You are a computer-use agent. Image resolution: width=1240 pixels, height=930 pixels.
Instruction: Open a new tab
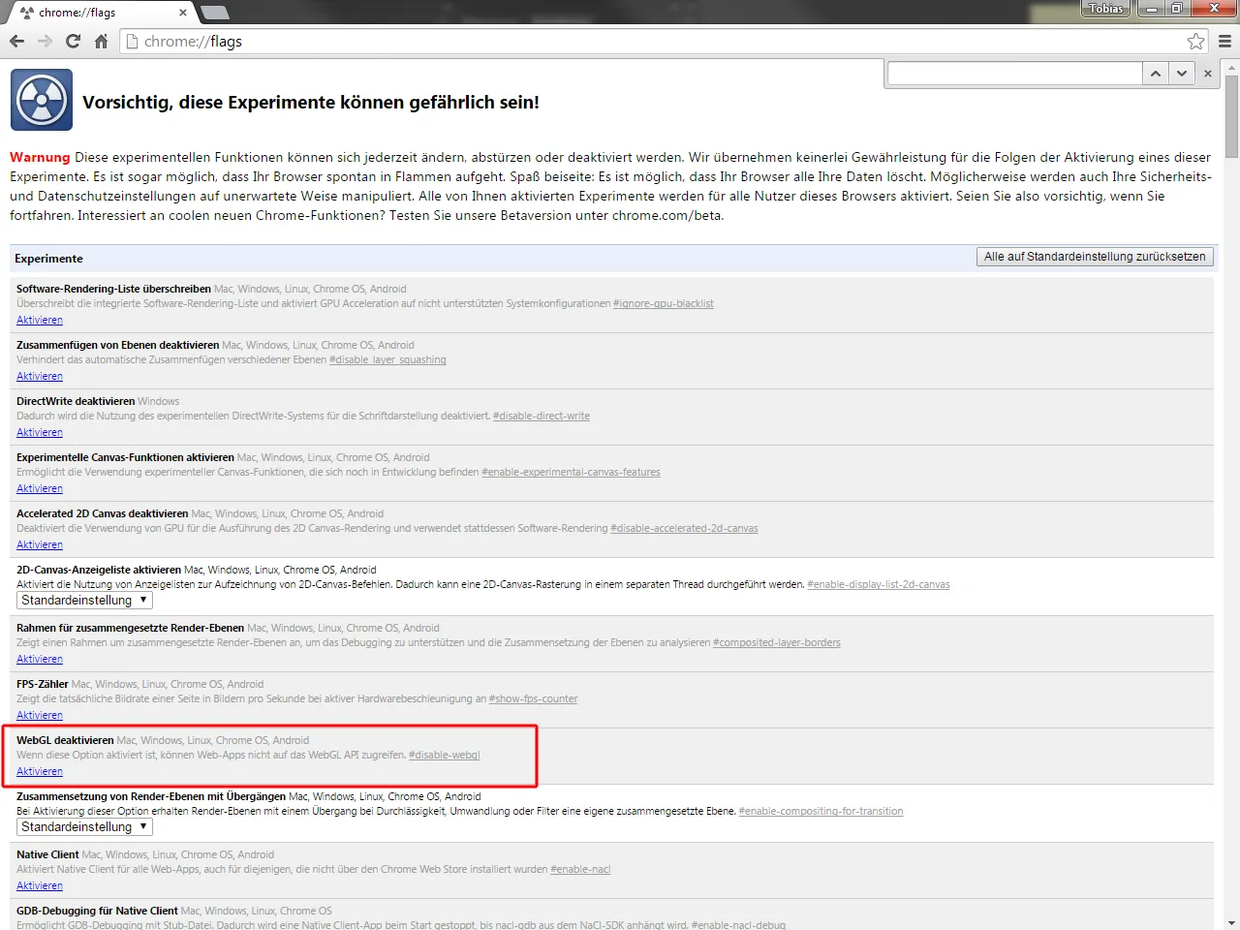[x=214, y=13]
